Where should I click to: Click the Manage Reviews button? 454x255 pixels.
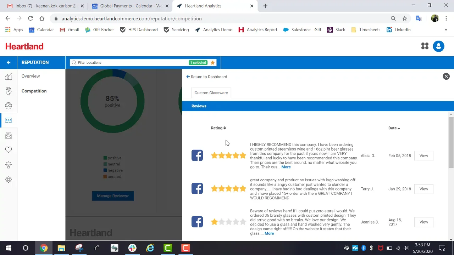[x=113, y=196]
